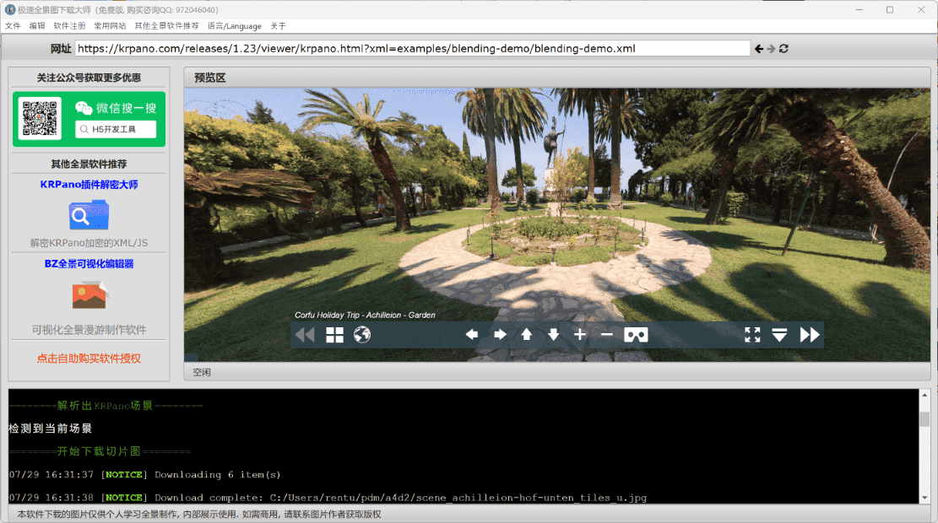Open the 语言/Language menu

point(235,25)
